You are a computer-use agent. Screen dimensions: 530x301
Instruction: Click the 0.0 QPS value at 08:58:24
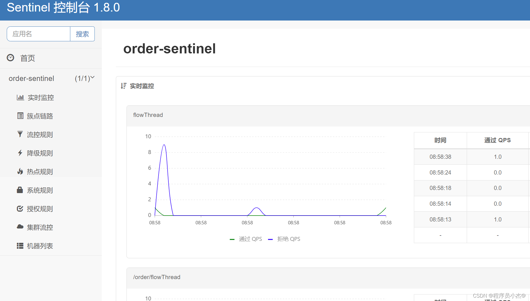coord(498,173)
